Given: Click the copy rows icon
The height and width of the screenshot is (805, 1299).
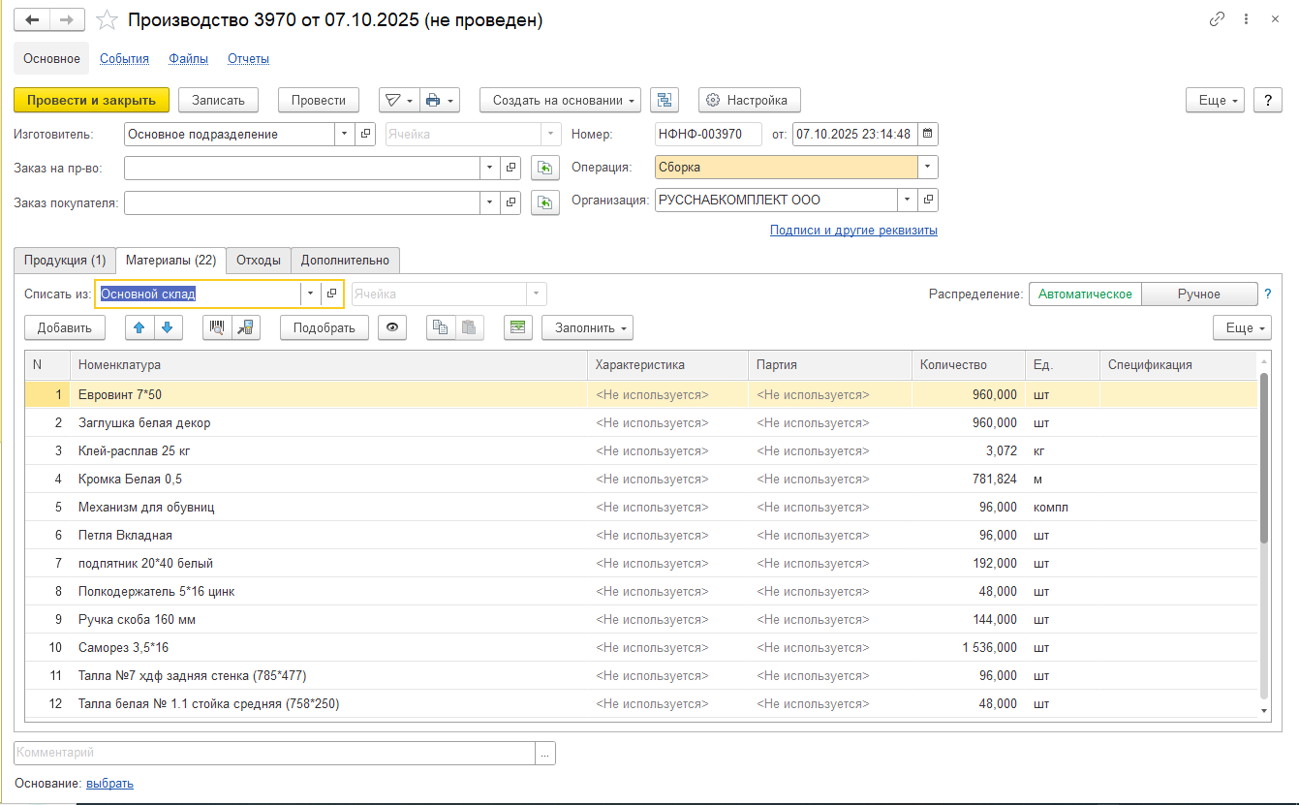Looking at the screenshot, I should (441, 327).
